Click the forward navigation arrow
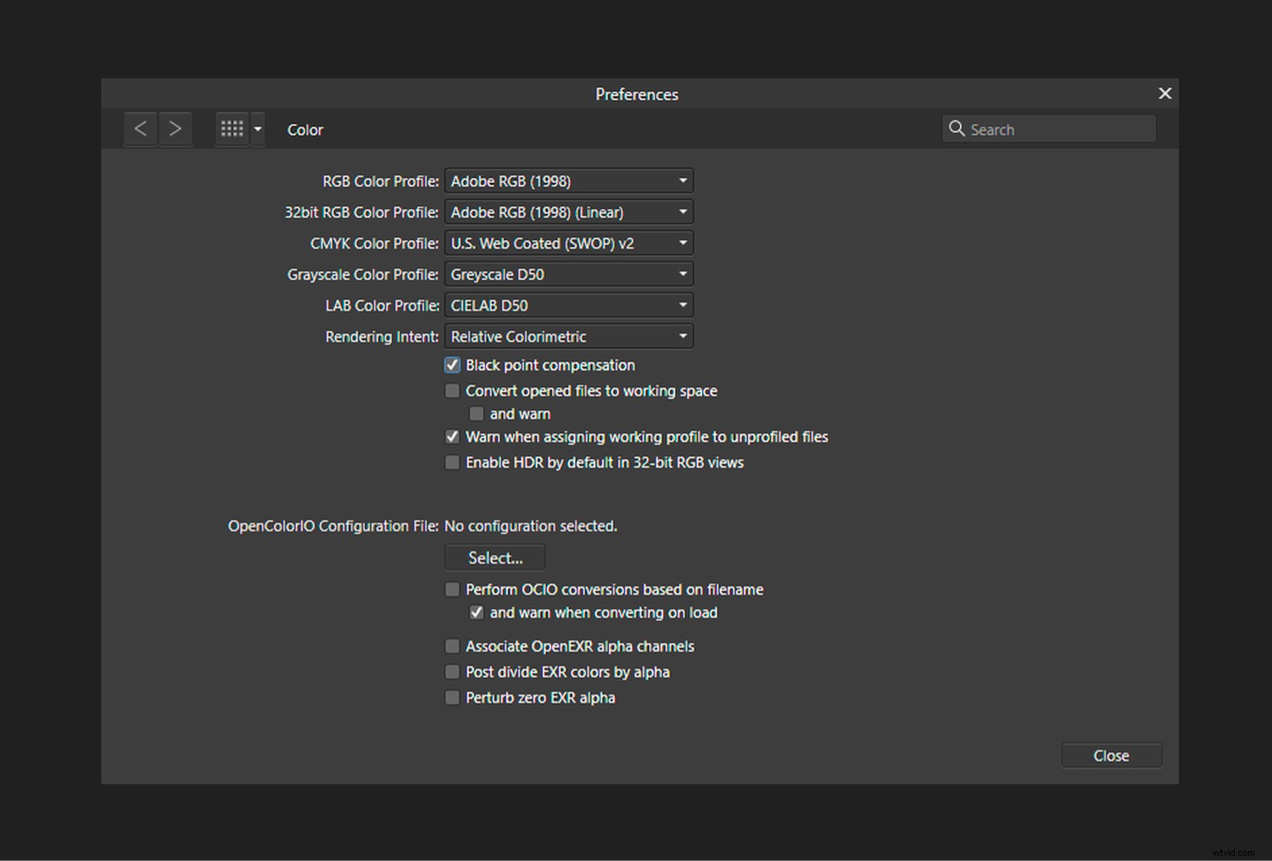This screenshot has width=1272, height=861. click(x=176, y=128)
